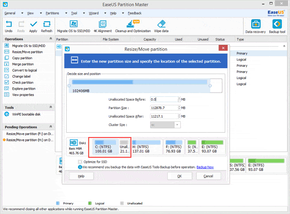Close the Resize/Move partition dialog
The width and height of the screenshot is (290, 214).
[x=223, y=48]
